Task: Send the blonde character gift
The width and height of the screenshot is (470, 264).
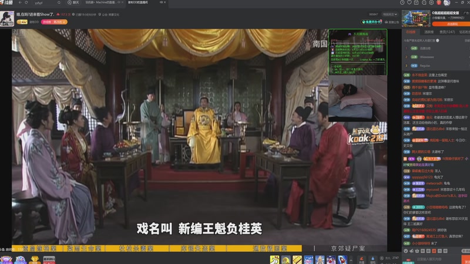Action: coord(320,259)
